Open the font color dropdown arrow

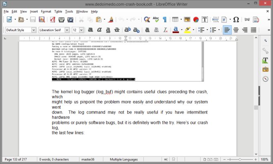click(181, 30)
